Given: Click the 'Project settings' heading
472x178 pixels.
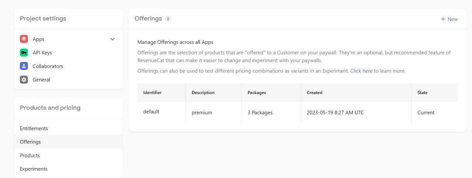Looking at the screenshot, I should [x=43, y=18].
